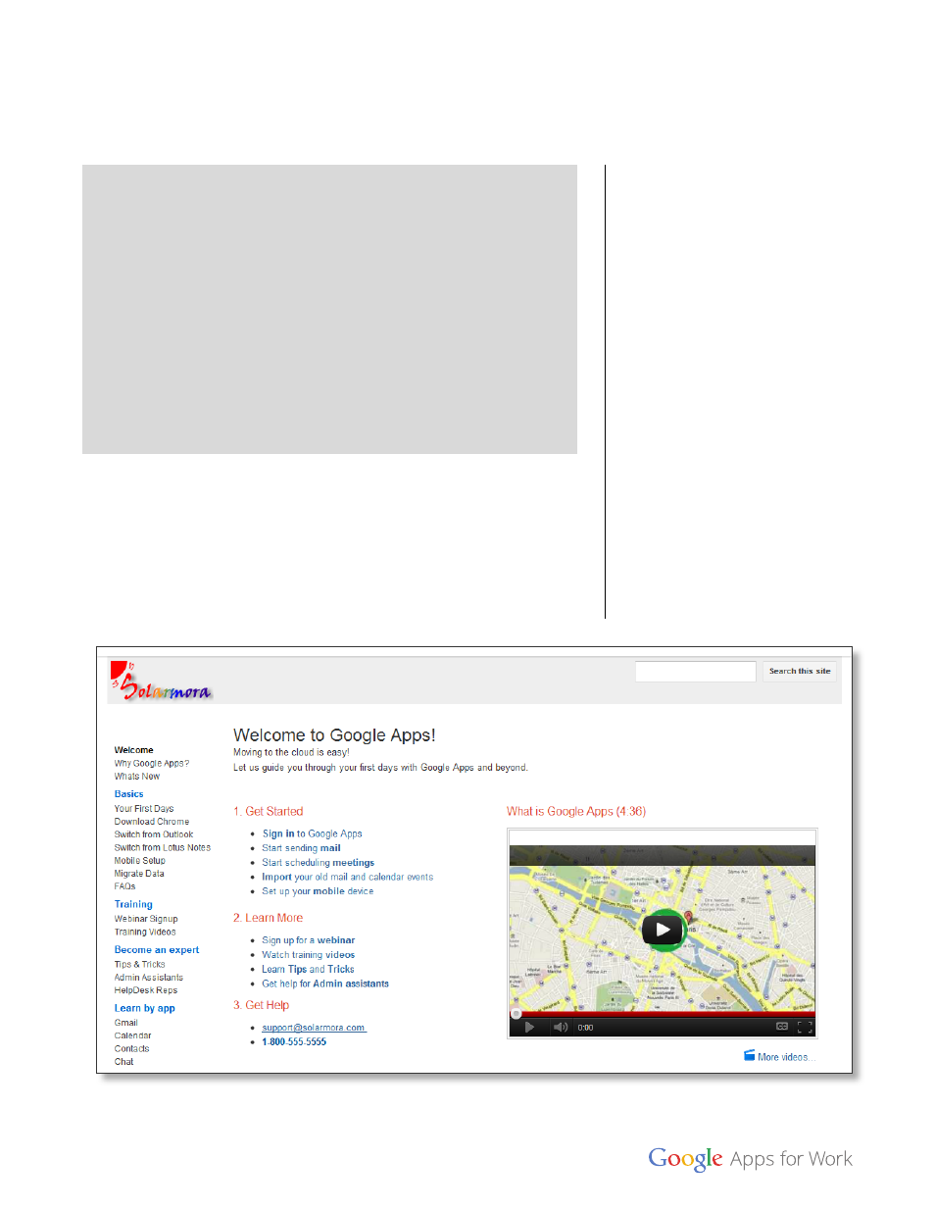Image resolution: width=935 pixels, height=1211 pixels.
Task: Open the FAQs page
Action: coord(124,885)
